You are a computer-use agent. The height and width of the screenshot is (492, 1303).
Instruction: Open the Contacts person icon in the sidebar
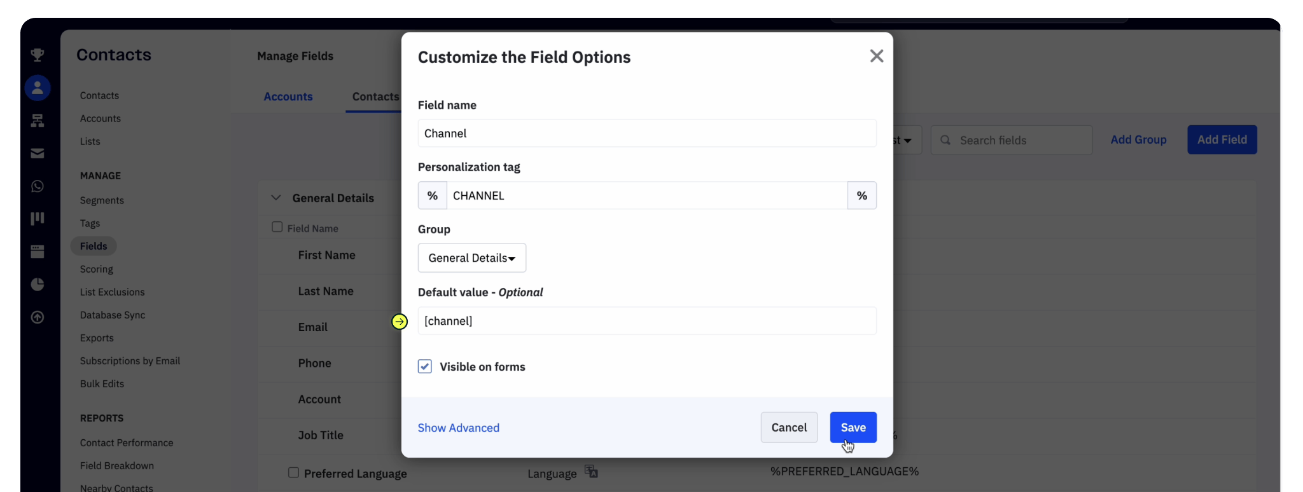tap(38, 88)
